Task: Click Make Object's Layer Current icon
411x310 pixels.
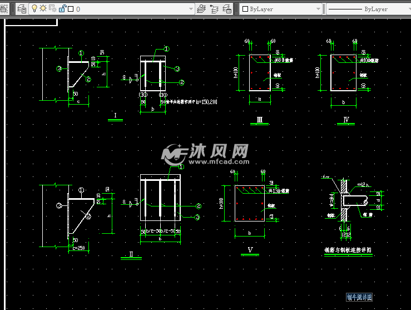Action: coord(202,9)
